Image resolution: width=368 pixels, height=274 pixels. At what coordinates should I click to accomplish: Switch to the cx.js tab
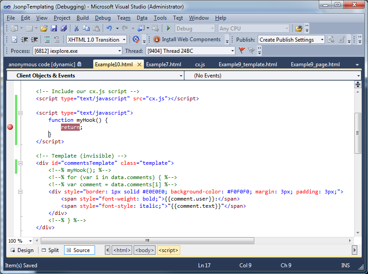click(200, 64)
